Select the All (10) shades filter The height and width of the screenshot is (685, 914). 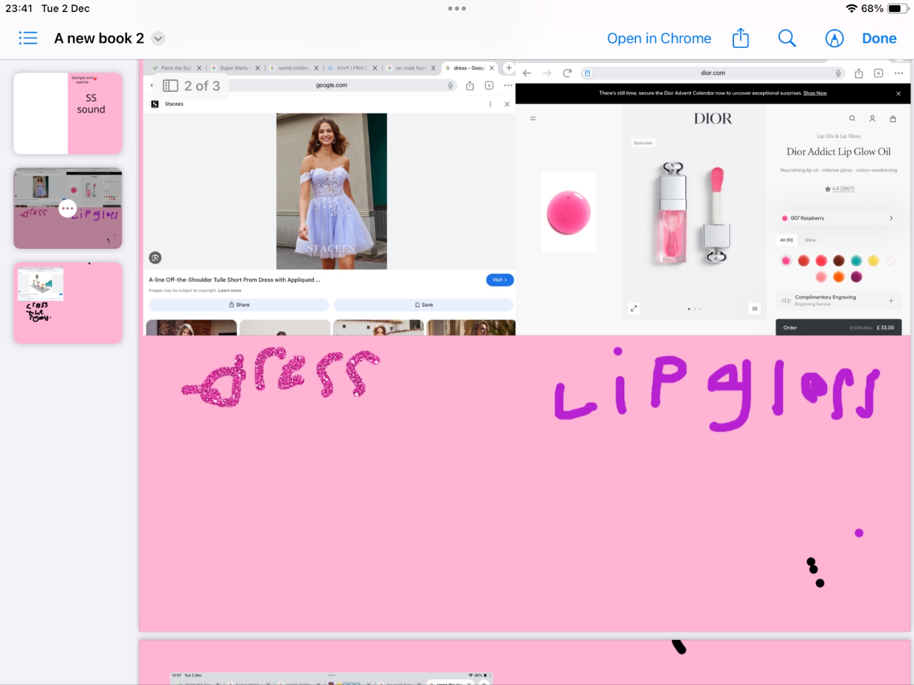pyautogui.click(x=787, y=240)
